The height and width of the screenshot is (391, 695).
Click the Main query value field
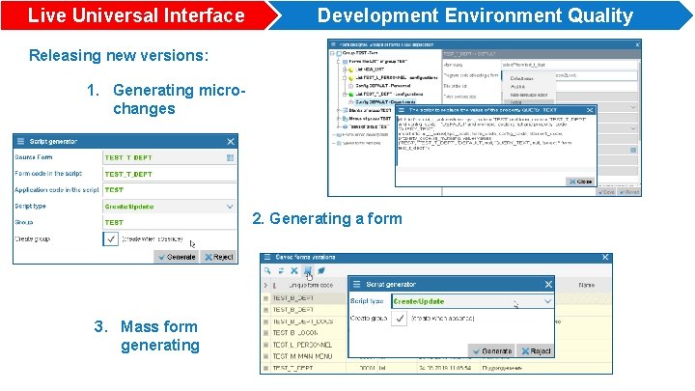pyautogui.click(x=570, y=65)
